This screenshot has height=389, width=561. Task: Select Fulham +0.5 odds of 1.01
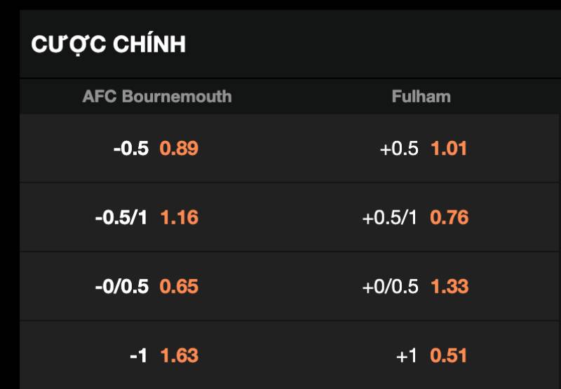(449, 149)
